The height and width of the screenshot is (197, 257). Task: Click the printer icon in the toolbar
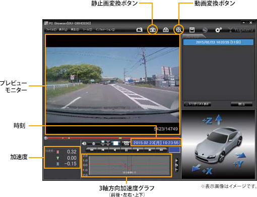(x=166, y=30)
